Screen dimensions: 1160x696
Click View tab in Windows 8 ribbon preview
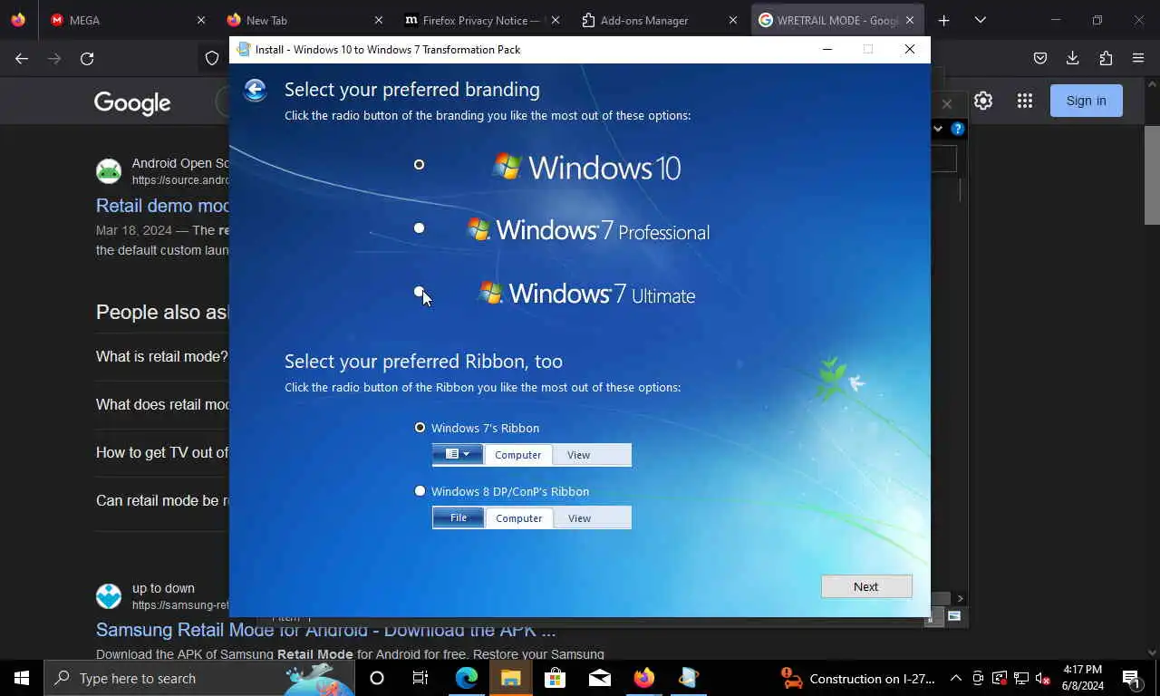pos(579,518)
